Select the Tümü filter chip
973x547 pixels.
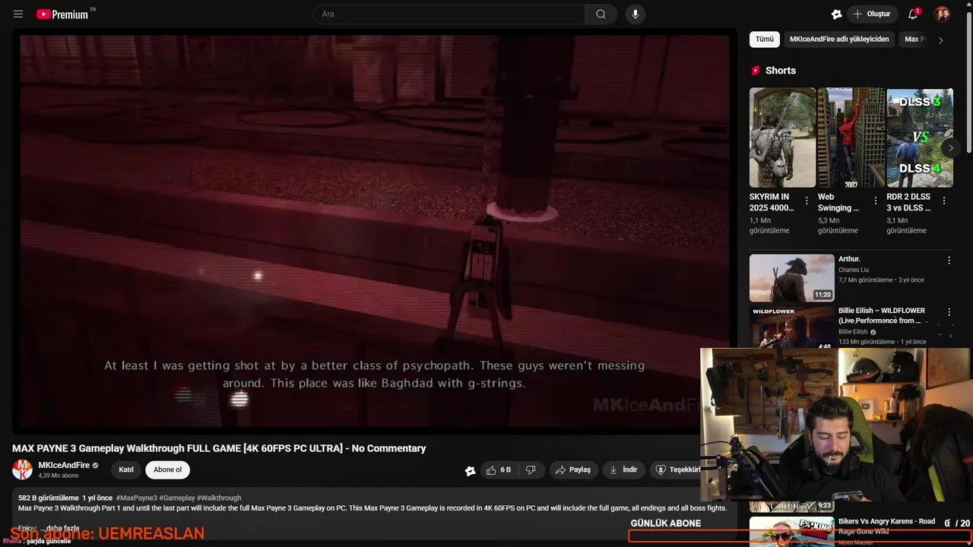point(765,40)
